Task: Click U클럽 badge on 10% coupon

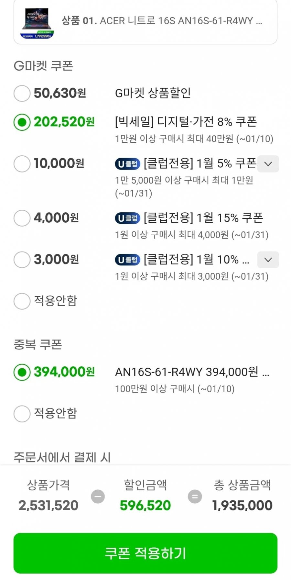Action: 127,260
